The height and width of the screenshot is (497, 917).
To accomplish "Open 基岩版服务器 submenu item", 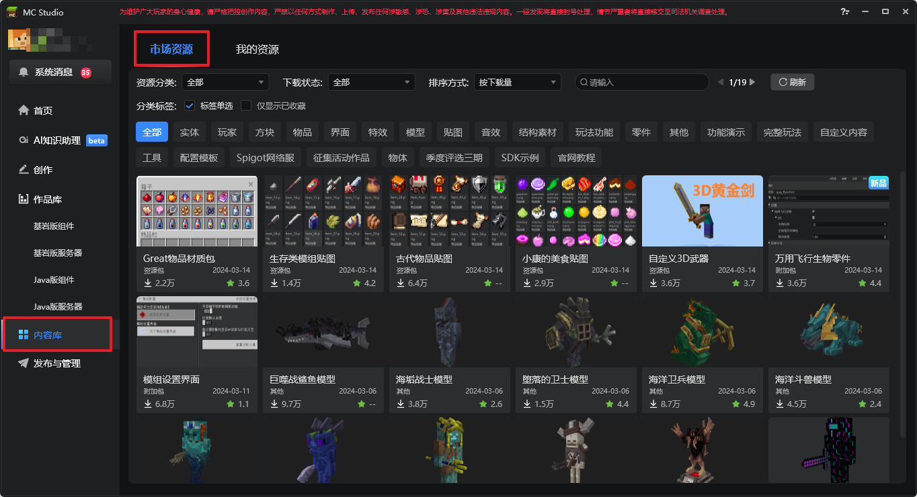I will [x=58, y=253].
